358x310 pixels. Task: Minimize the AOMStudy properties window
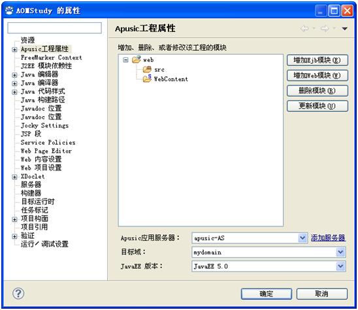click(x=321, y=10)
